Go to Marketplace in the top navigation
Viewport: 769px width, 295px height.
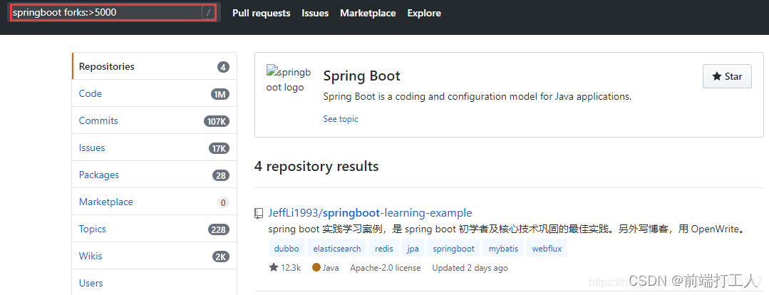click(x=368, y=14)
